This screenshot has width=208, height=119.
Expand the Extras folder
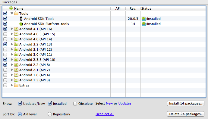(12, 85)
